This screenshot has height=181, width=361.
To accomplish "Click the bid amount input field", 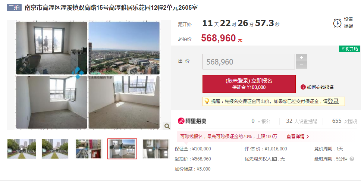I will click(249, 62).
